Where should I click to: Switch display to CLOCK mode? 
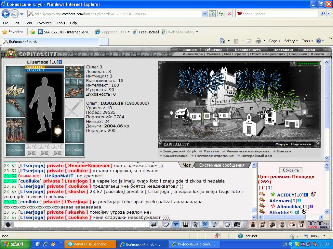[312, 227]
